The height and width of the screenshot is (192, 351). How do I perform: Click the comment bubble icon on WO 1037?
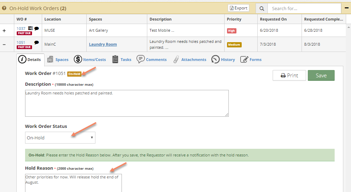pos(37,29)
